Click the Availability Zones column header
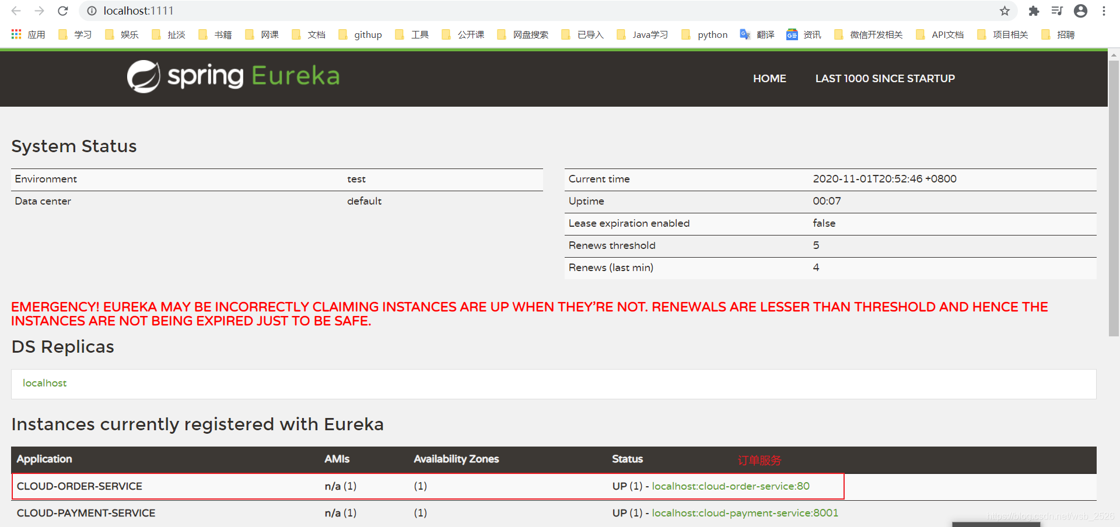Viewport: 1120px width, 527px height. [456, 459]
